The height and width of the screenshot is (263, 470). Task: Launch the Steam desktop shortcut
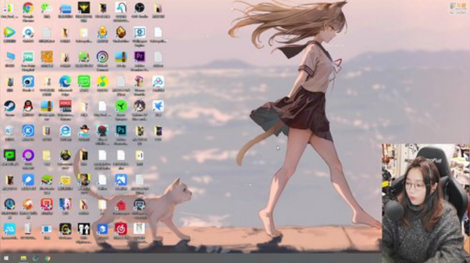tap(9, 106)
